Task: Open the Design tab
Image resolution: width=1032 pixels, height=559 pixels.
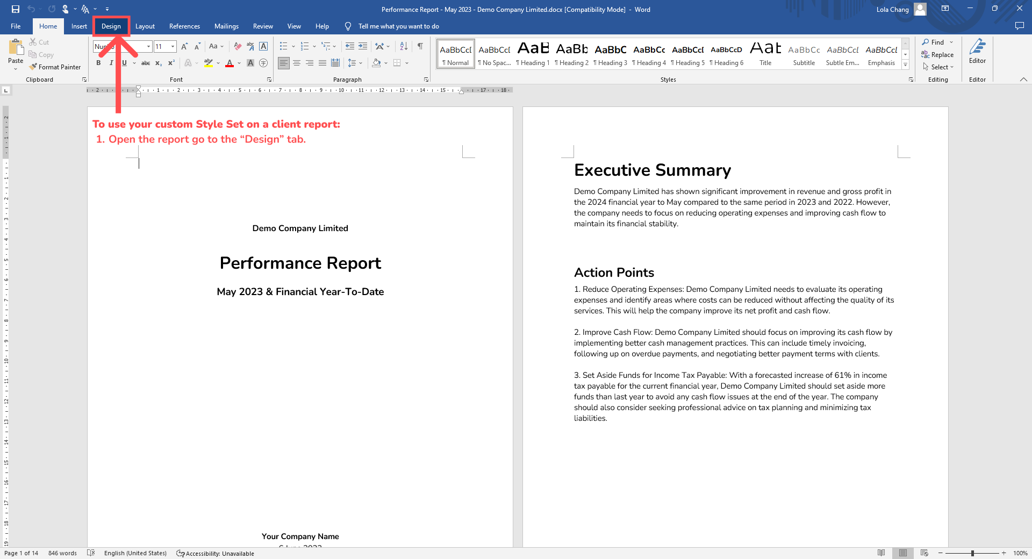Action: pos(111,26)
